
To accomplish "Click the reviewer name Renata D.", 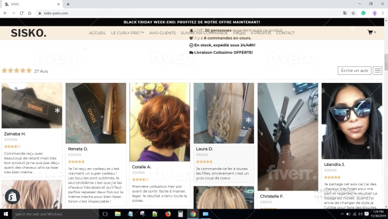I will click(78, 149).
